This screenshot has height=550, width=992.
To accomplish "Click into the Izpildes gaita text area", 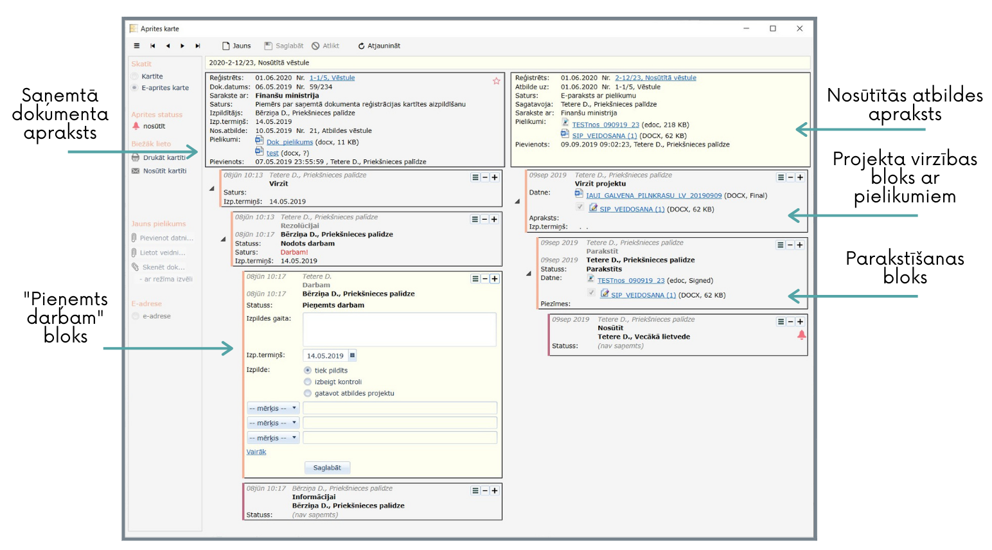I will [399, 330].
